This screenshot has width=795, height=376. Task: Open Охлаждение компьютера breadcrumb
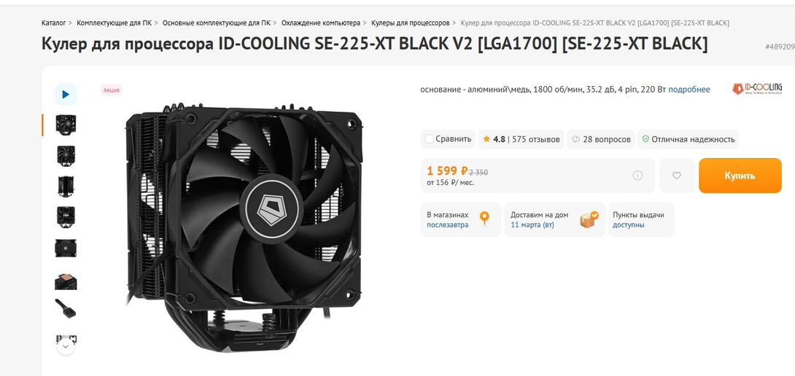(x=321, y=23)
